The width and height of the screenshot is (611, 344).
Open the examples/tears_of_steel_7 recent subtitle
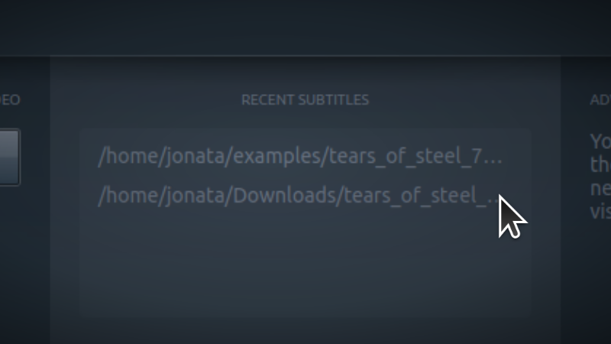300,156
